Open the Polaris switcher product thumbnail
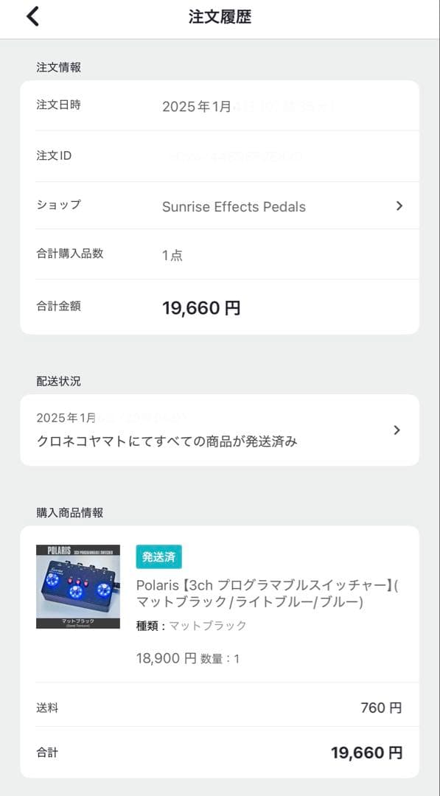440x796 pixels. click(x=77, y=586)
